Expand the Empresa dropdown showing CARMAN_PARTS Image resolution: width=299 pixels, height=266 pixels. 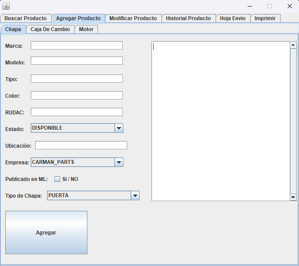click(x=119, y=162)
